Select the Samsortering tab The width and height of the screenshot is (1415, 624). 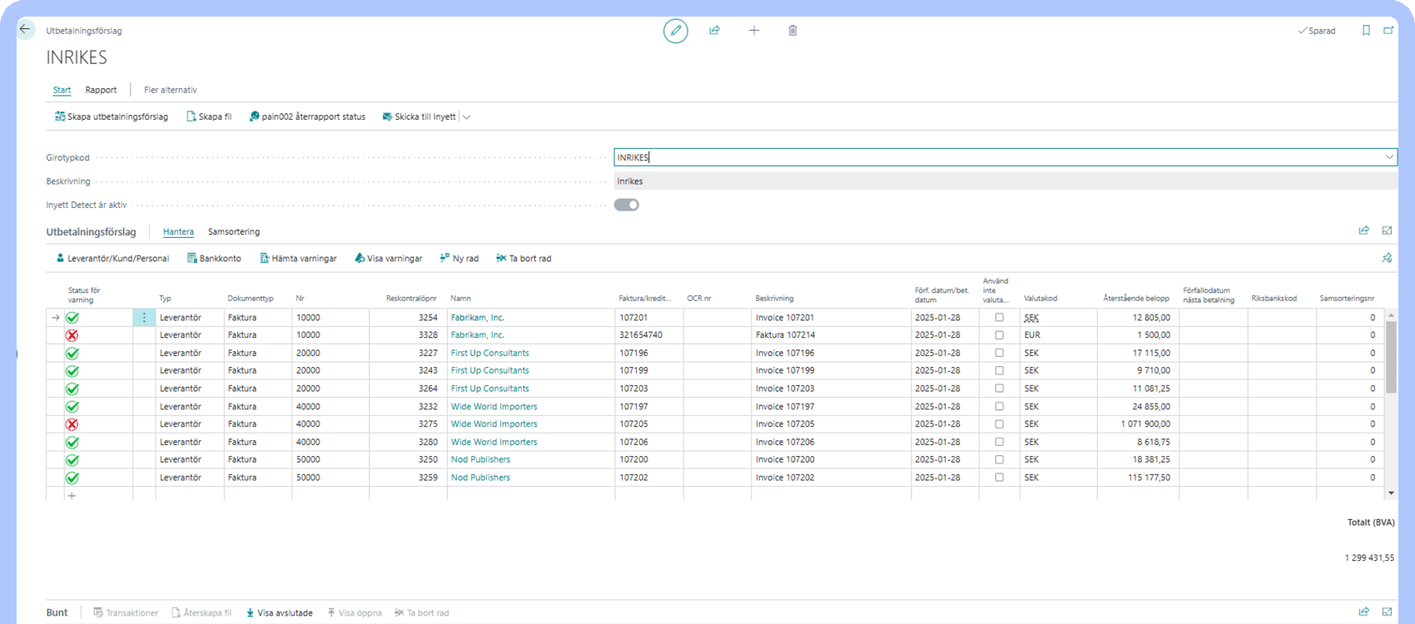(234, 232)
